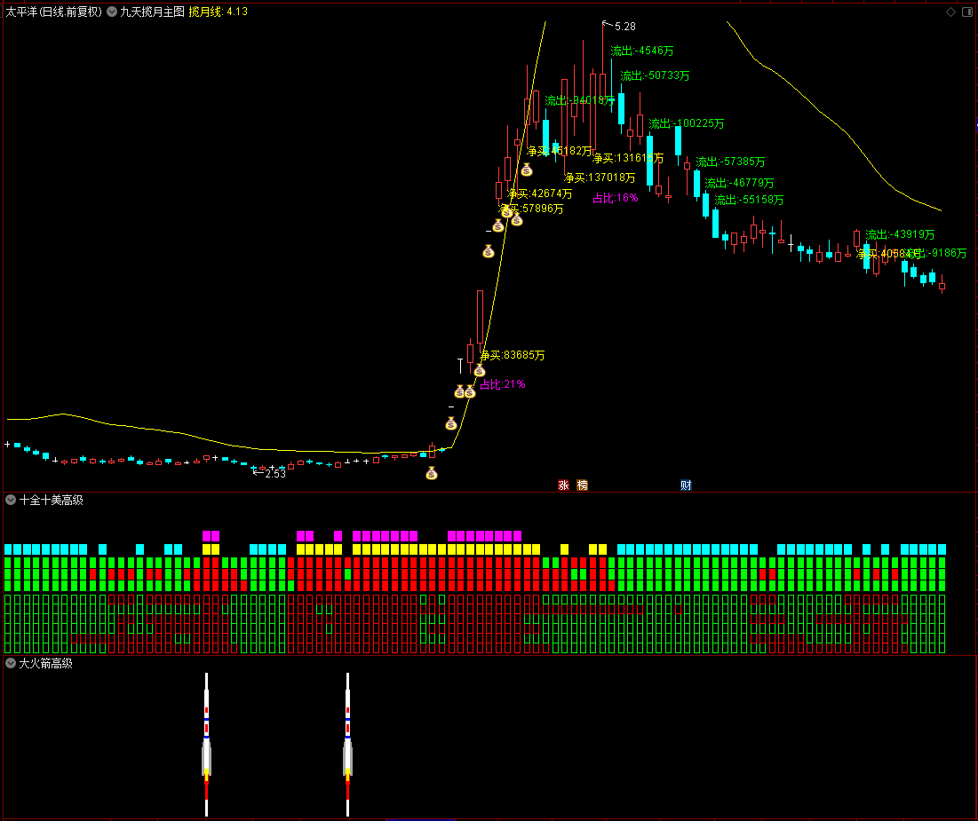The width and height of the screenshot is (978, 821).
Task: Expand the 十全十美高级 indicator menu
Action: [x=11, y=500]
